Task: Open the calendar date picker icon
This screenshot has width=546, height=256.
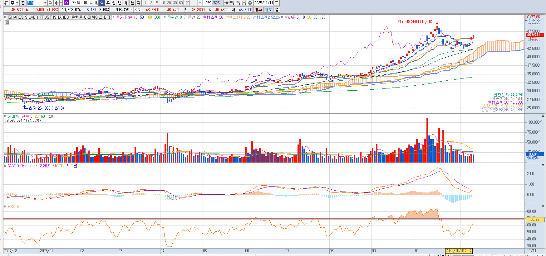Action: 277,3
